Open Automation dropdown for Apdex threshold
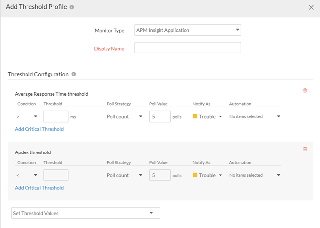Screen dimensions: 320x228 point(255,175)
